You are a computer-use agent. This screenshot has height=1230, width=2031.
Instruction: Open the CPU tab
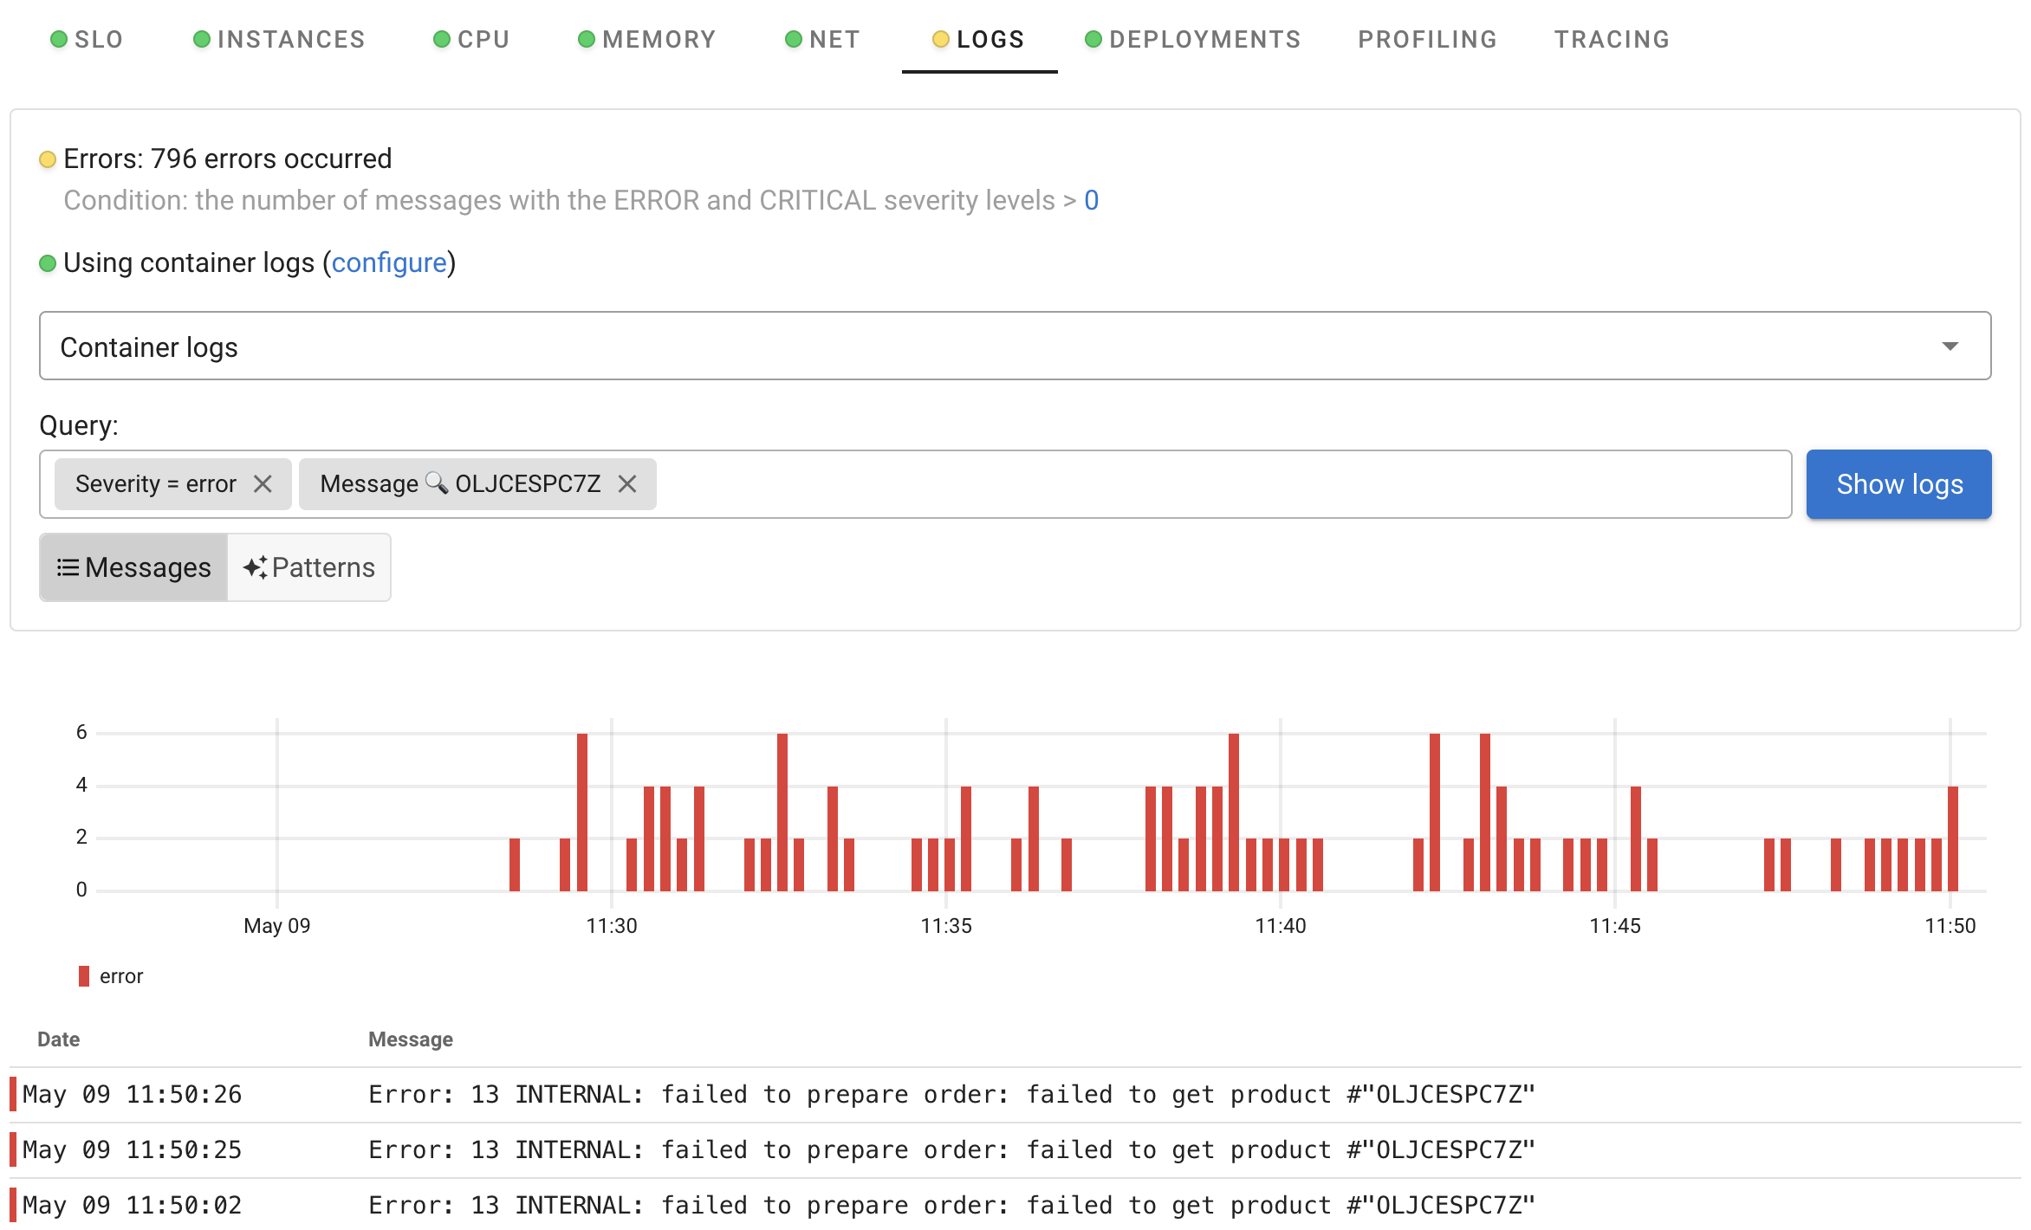(x=471, y=39)
